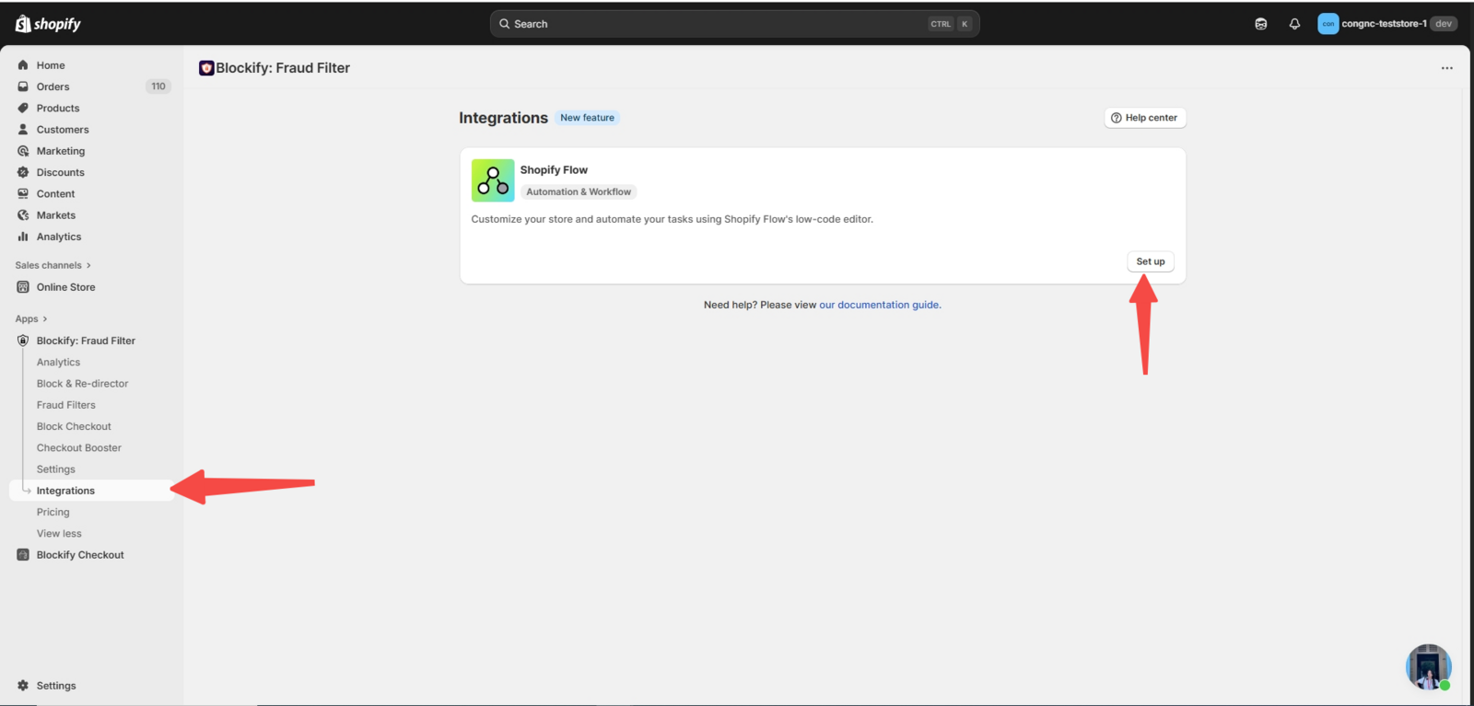Screen dimensions: 1474x706
Task: Click into the Search field
Action: [734, 24]
